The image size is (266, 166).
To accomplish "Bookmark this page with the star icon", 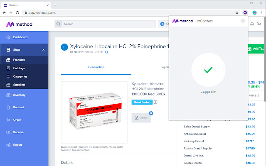I will pos(237,13).
